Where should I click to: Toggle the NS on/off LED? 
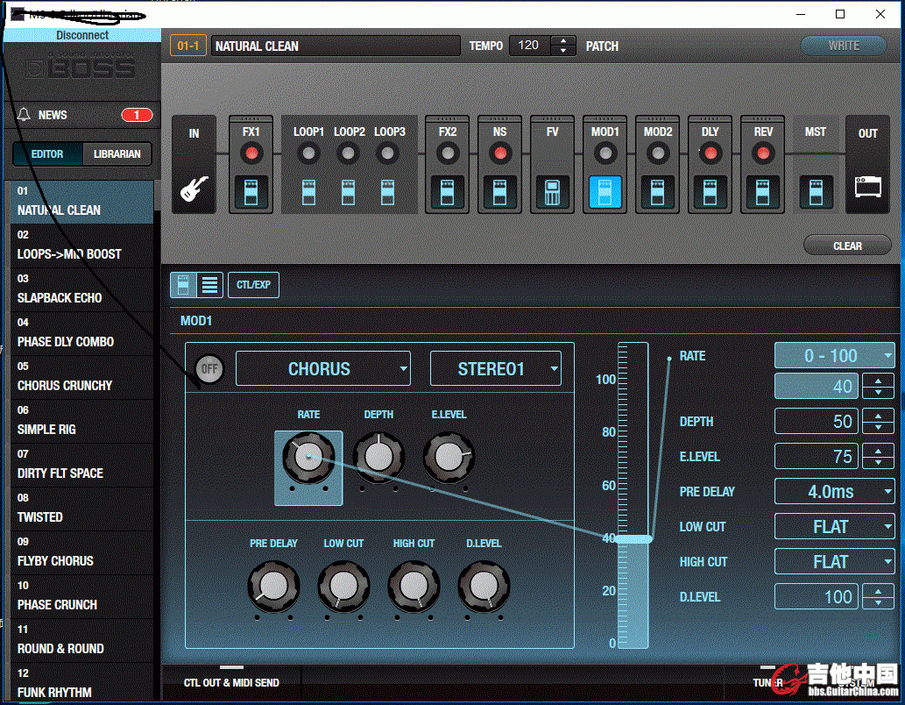[500, 153]
